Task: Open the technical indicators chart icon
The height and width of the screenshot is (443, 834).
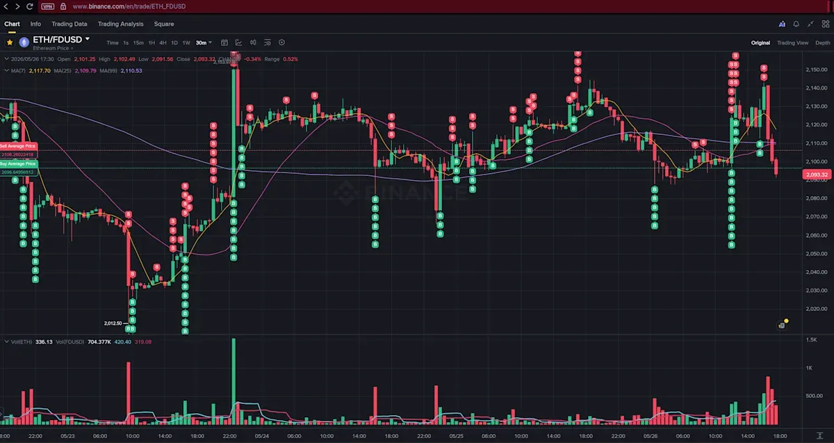Action: (x=238, y=42)
